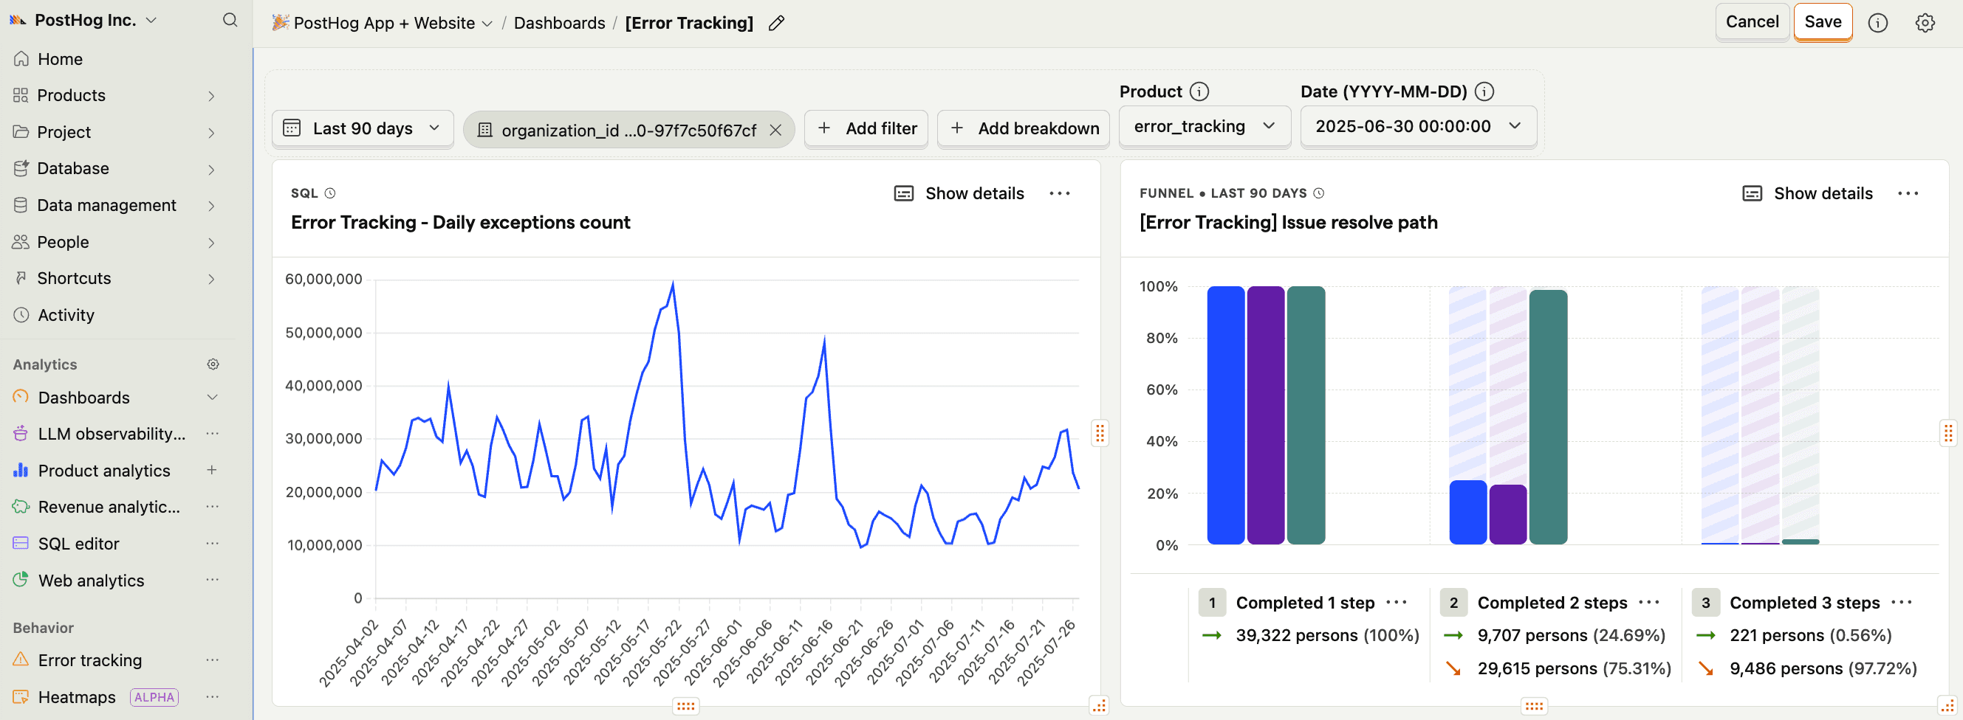Open Error tracking more options
Image resolution: width=1963 pixels, height=720 pixels.
213,660
